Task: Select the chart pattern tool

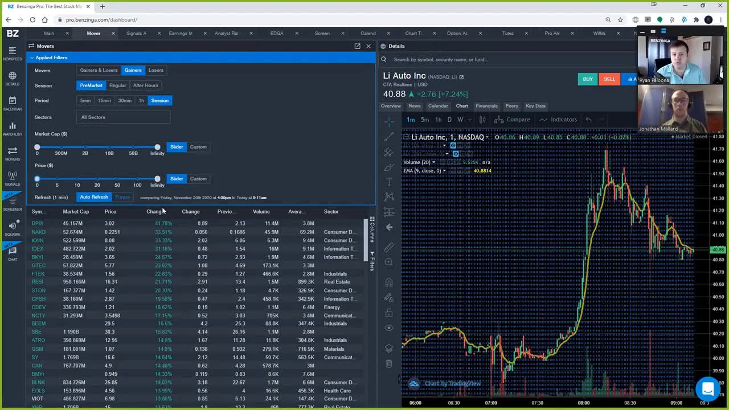Action: (389, 196)
